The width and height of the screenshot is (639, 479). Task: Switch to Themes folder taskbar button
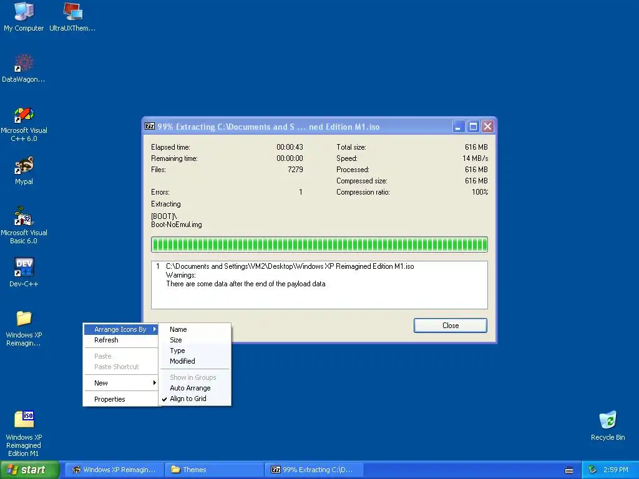pos(214,470)
